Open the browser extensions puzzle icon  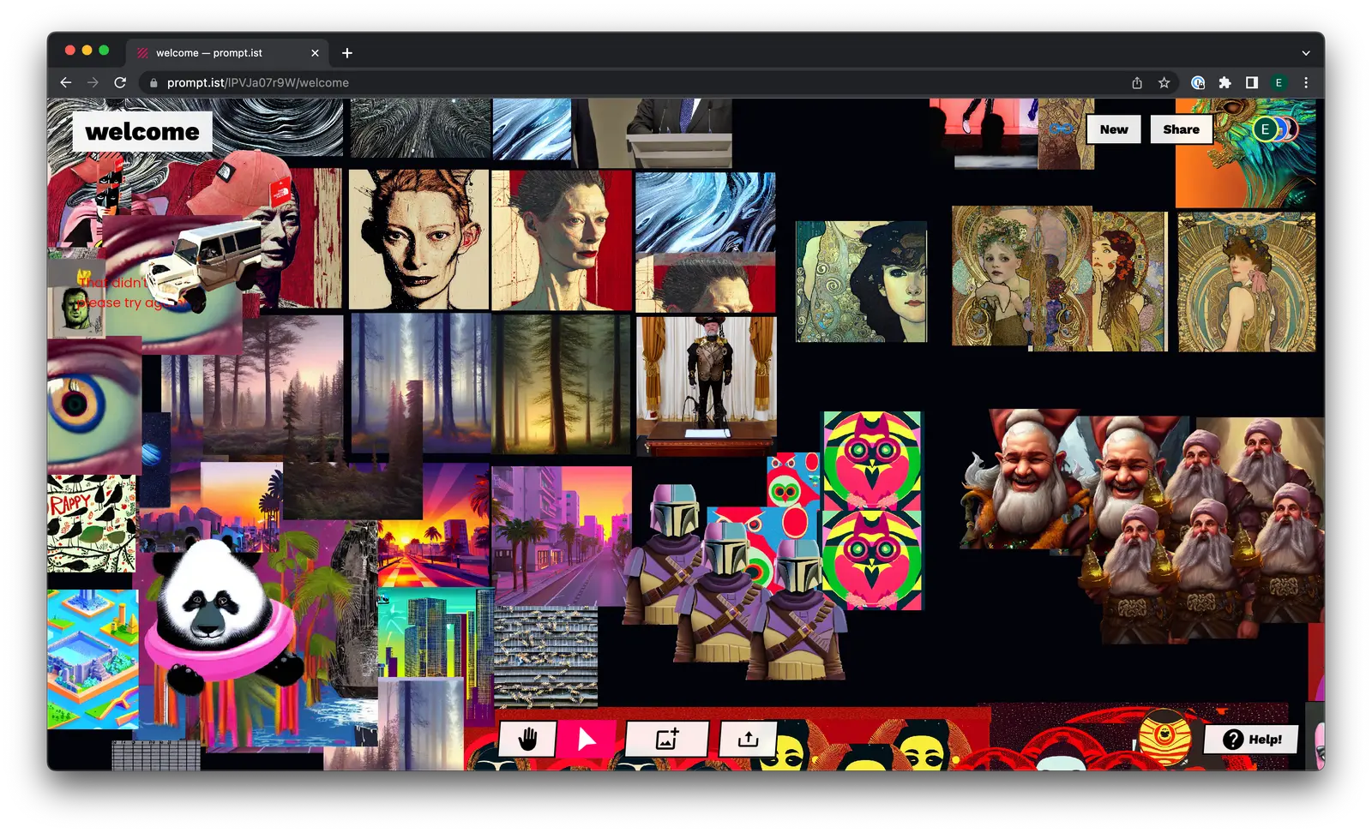1225,83
